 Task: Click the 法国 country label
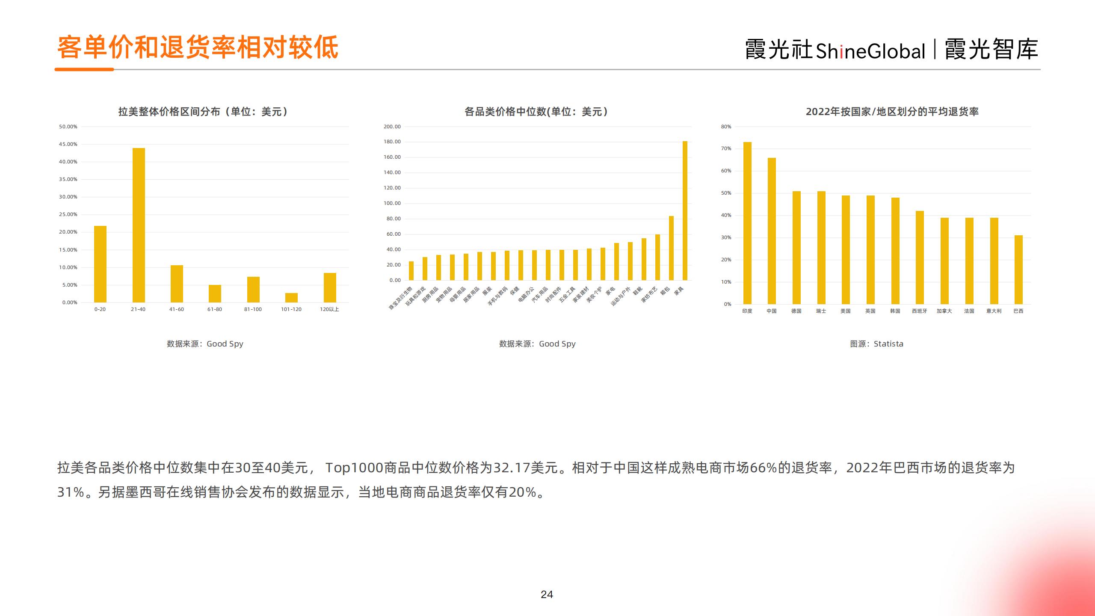click(969, 311)
